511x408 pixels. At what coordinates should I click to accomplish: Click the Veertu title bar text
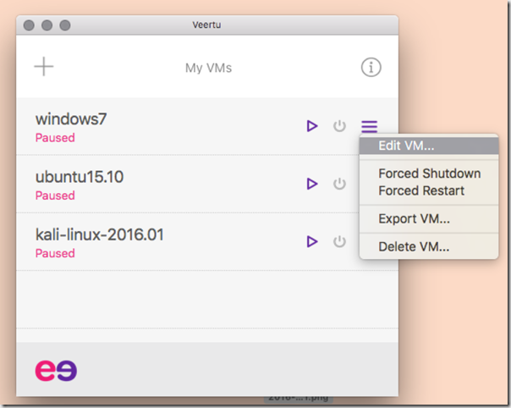click(206, 25)
